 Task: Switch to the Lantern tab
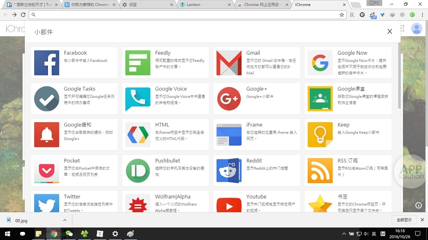point(205,5)
